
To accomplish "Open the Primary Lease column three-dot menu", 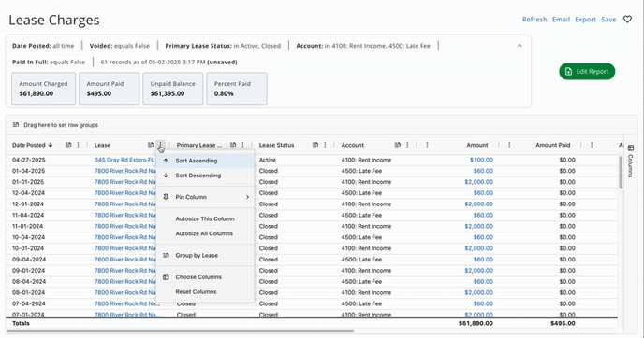I will click(x=242, y=145).
